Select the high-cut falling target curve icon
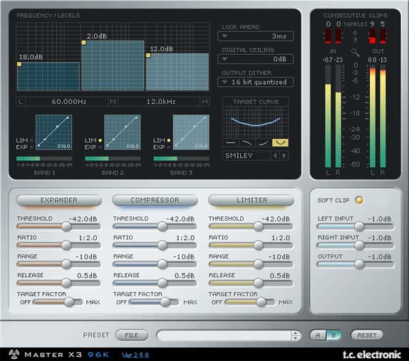Viewport: 409px width, 361px height. [247, 142]
